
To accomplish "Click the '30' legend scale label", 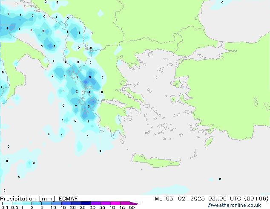I will [92, 207].
